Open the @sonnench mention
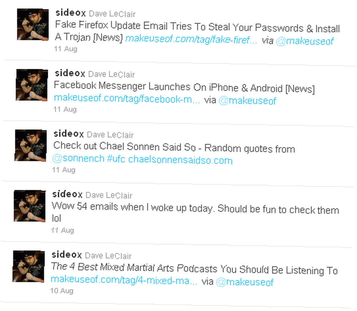The height and width of the screenshot is (311, 357). (x=78, y=158)
